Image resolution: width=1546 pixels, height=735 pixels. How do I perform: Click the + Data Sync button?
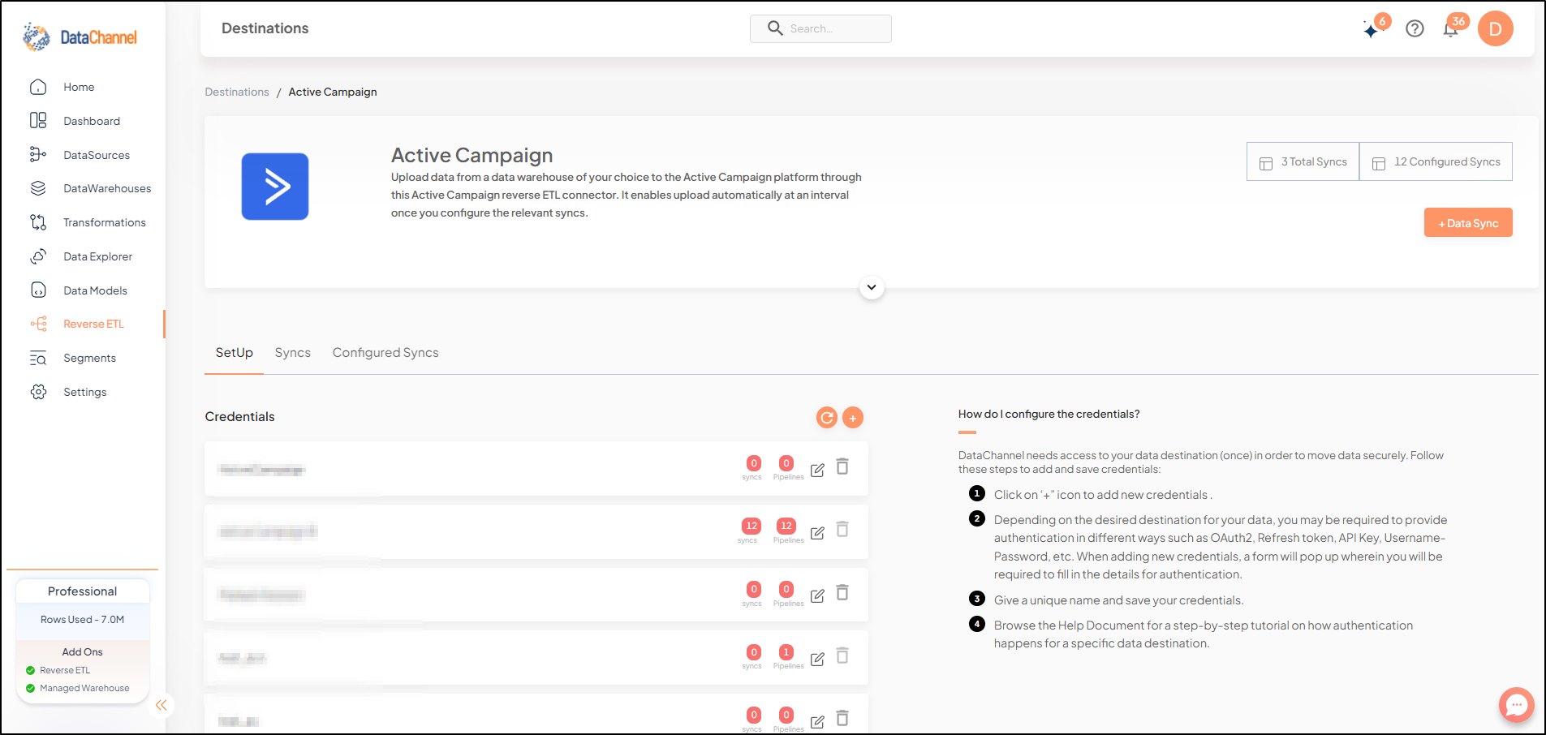click(x=1468, y=223)
